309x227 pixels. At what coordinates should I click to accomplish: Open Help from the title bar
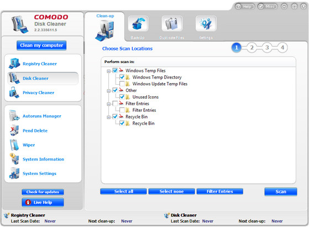[245, 7]
